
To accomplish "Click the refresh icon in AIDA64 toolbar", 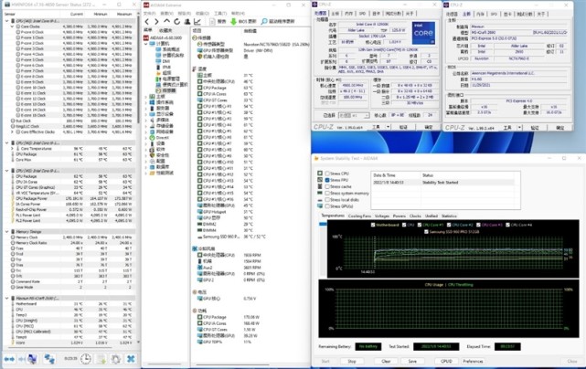I will (x=177, y=21).
